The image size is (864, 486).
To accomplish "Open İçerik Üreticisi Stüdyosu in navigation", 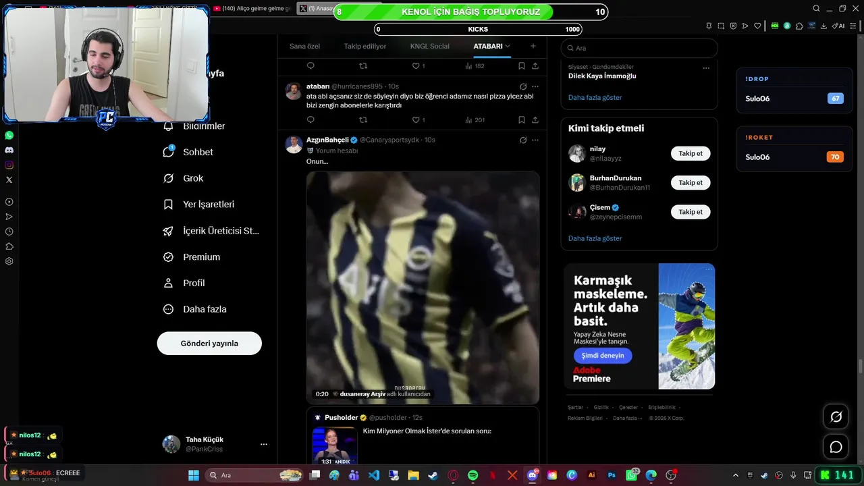I will [x=212, y=231].
